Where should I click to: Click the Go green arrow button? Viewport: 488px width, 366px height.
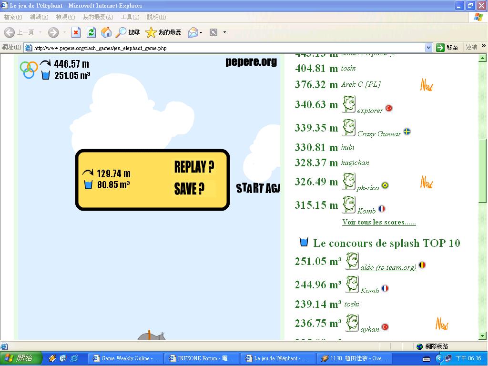(440, 48)
